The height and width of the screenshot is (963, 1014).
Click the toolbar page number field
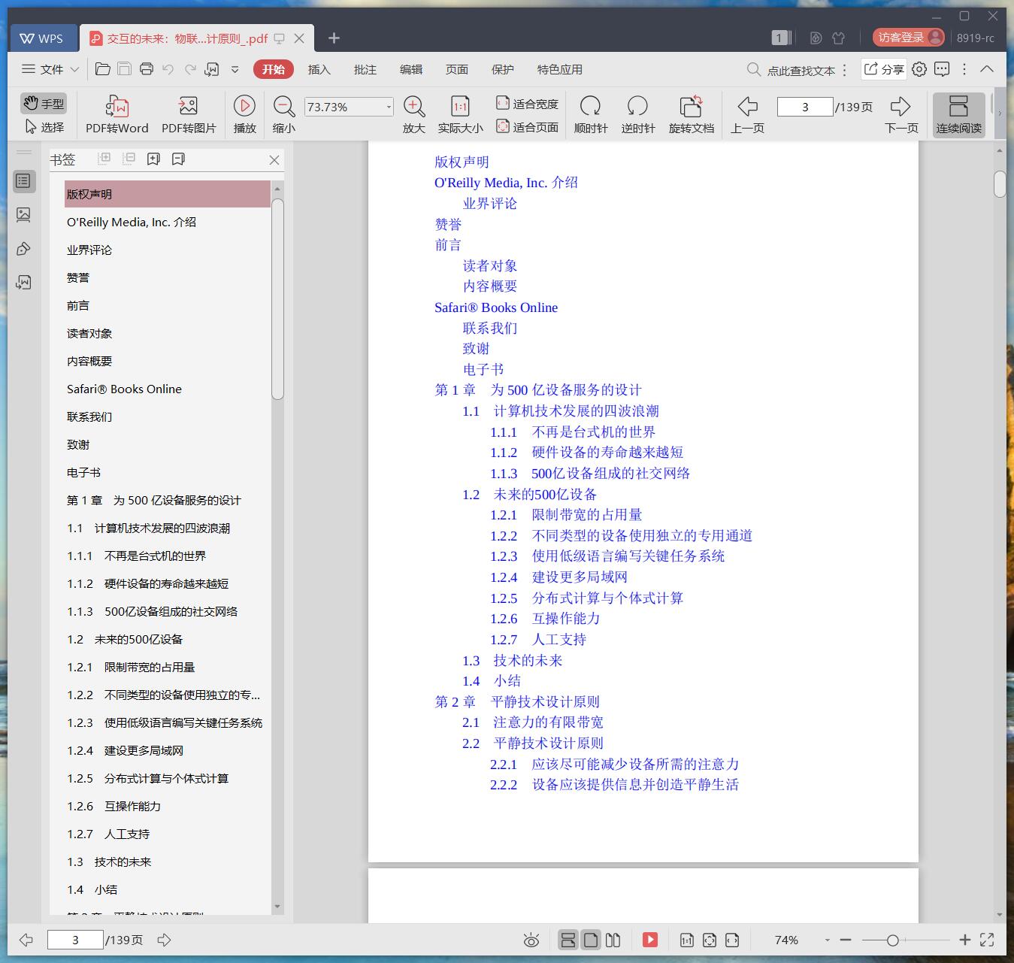pyautogui.click(x=804, y=107)
